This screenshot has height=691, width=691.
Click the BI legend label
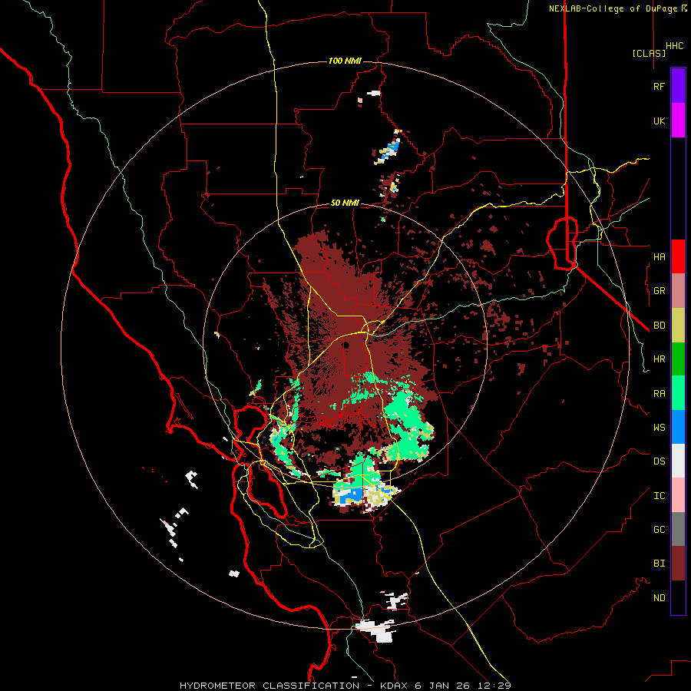(x=659, y=564)
